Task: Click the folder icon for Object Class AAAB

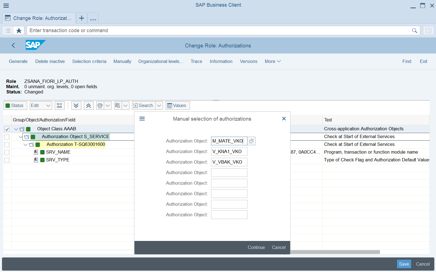Action: coord(22,129)
